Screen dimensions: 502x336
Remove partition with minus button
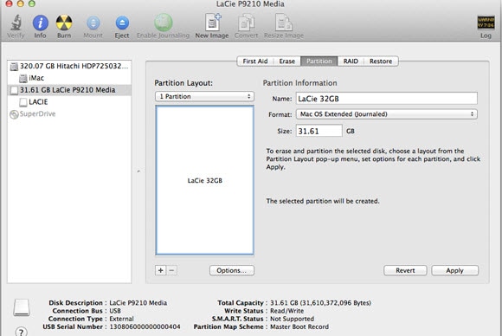(171, 270)
